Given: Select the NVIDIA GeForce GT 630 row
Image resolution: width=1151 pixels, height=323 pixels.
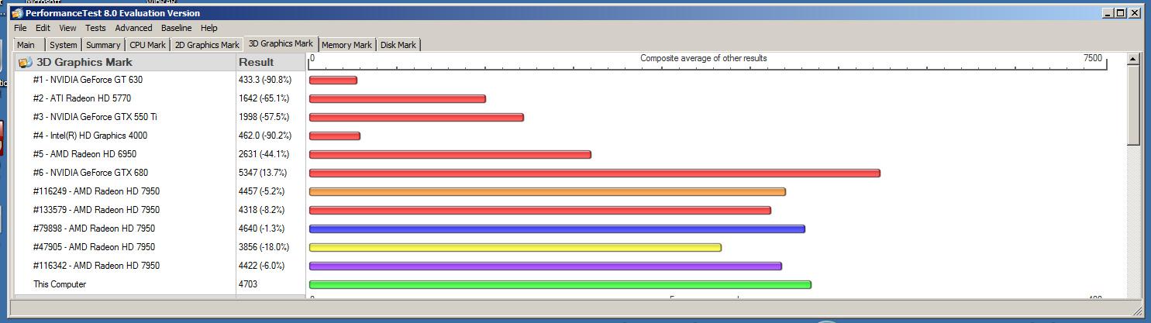Looking at the screenshot, I should coord(88,80).
